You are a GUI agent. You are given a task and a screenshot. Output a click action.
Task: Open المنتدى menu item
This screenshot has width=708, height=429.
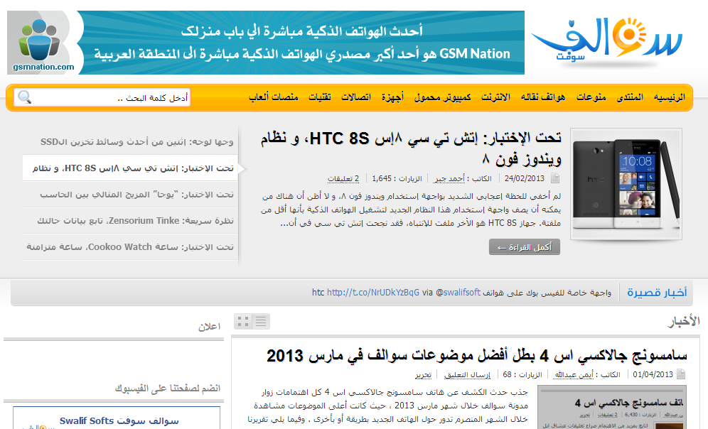tap(630, 97)
